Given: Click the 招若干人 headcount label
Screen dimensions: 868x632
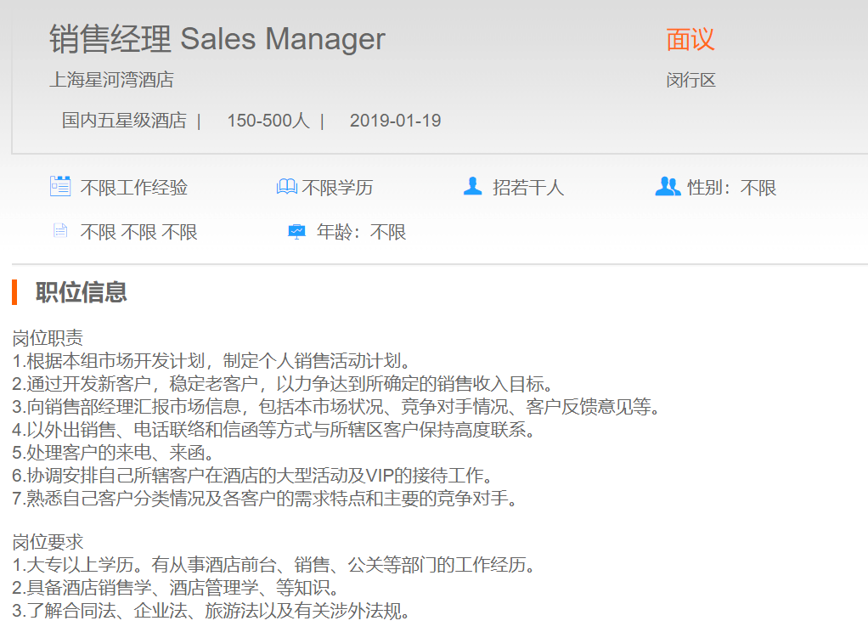Looking at the screenshot, I should 528,188.
